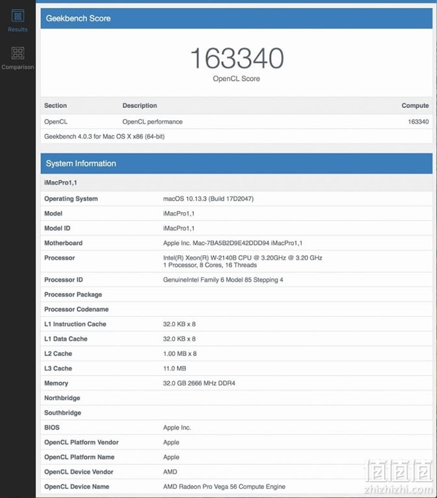Click the 163340 large score number
Viewport: 437px width, 498px height.
[x=237, y=58]
